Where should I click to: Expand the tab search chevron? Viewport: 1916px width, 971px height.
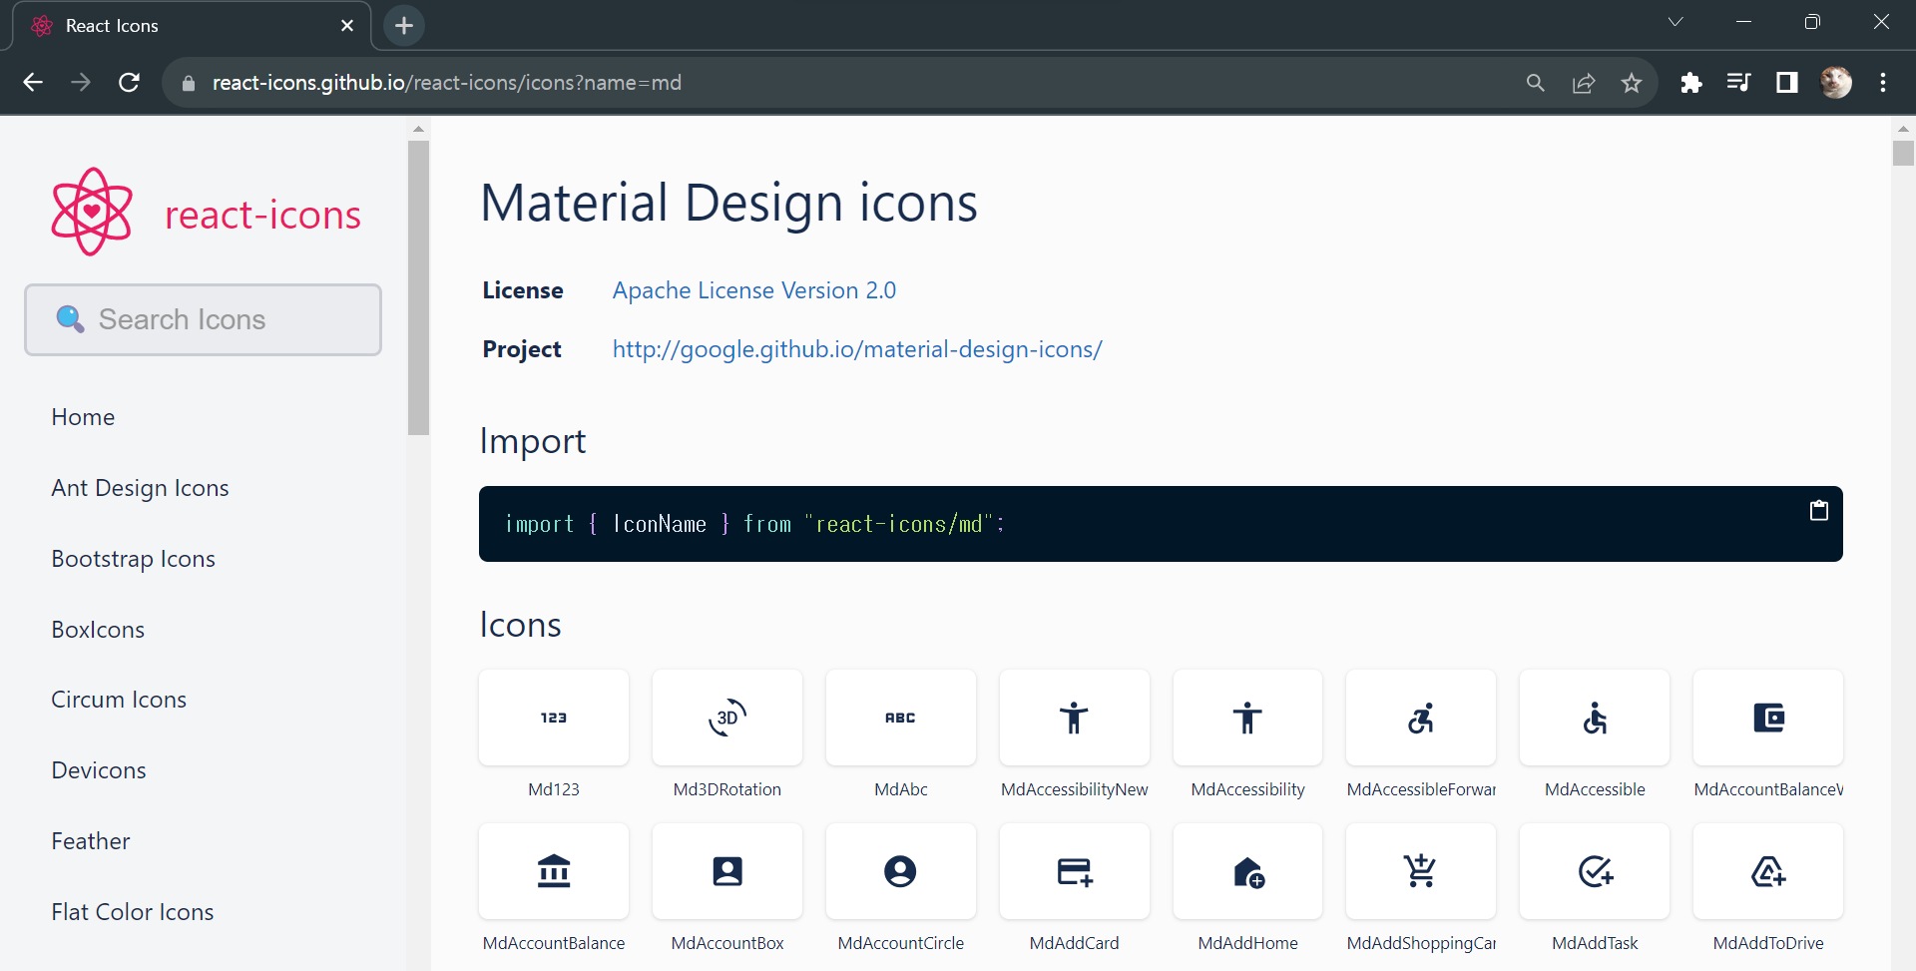1676,22
